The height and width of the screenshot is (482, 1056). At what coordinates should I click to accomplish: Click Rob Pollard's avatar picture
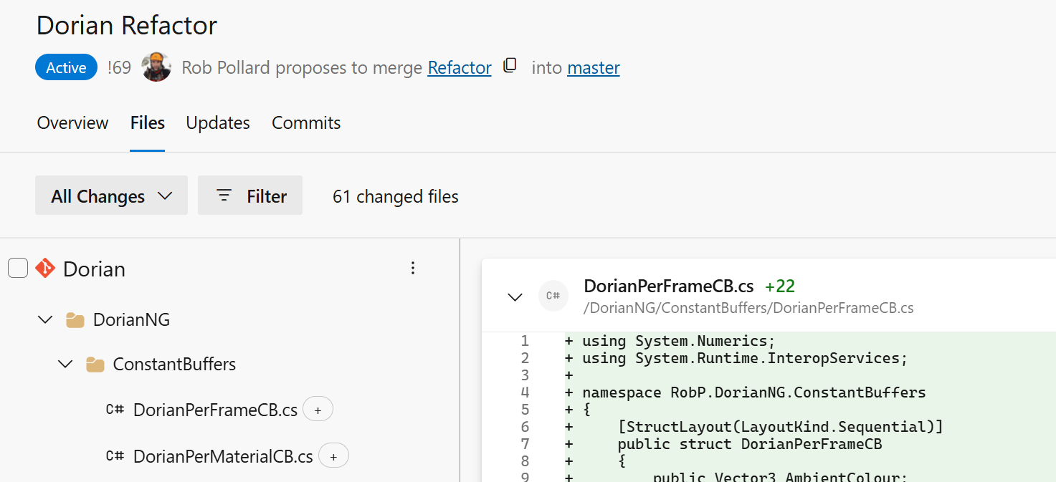pos(156,67)
